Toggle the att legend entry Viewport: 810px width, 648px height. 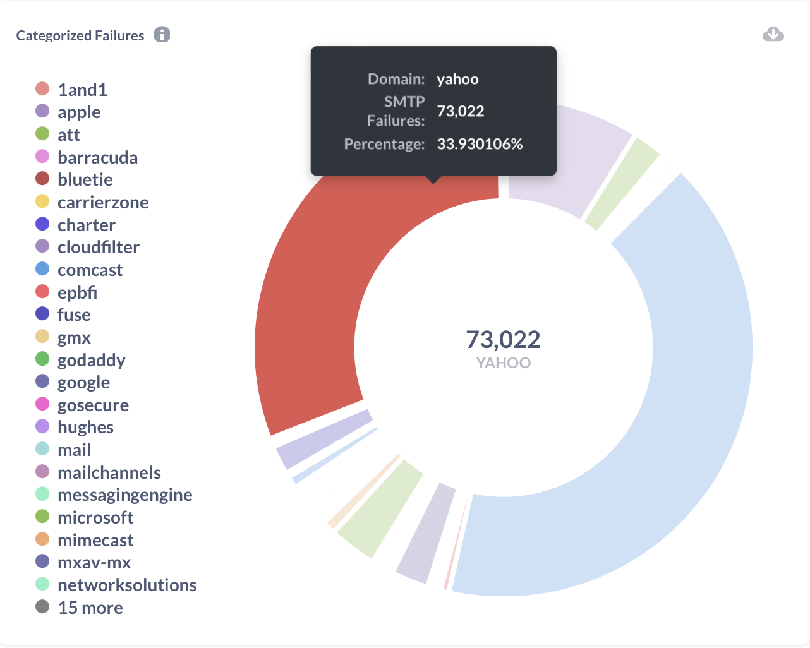[57, 135]
